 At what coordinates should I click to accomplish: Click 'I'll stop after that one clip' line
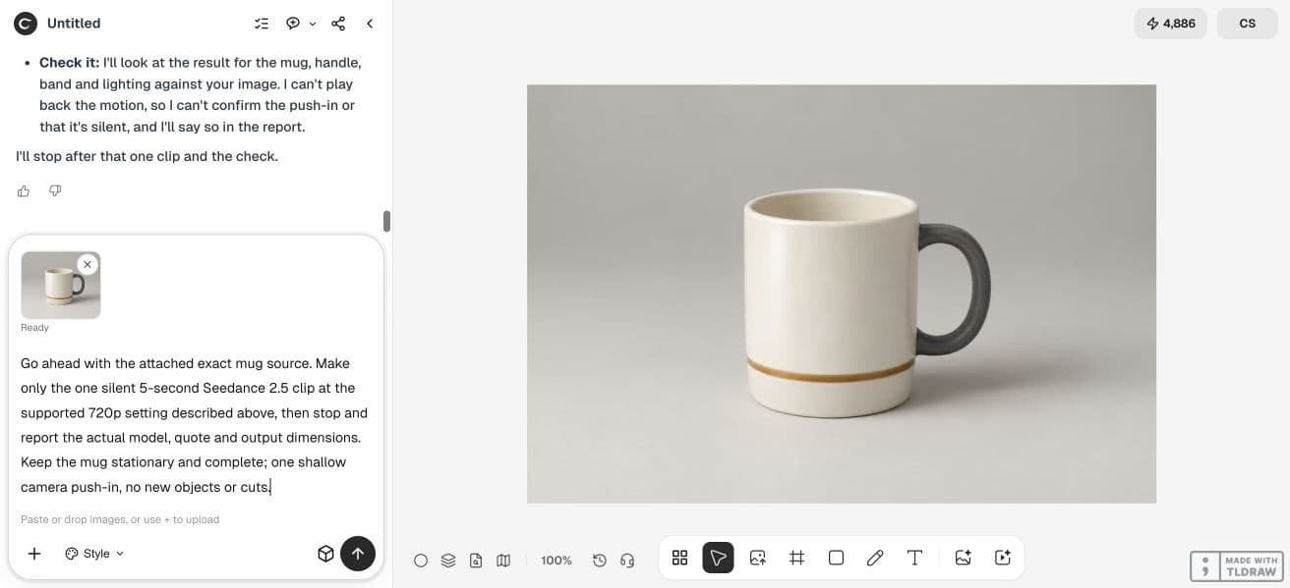point(147,156)
